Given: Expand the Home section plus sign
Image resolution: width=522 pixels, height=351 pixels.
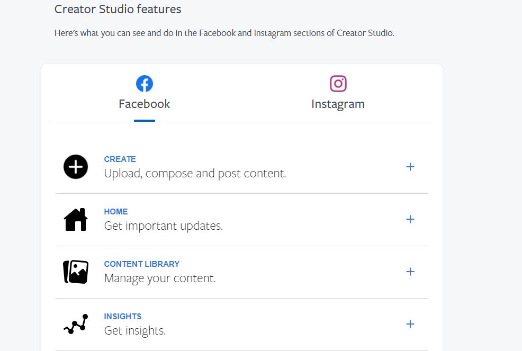Looking at the screenshot, I should (410, 219).
